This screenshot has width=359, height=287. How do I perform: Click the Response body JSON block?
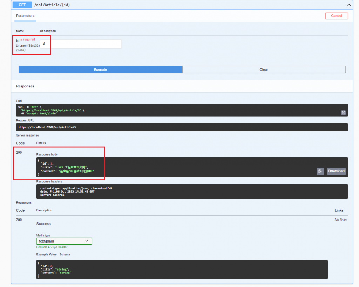tap(192, 167)
